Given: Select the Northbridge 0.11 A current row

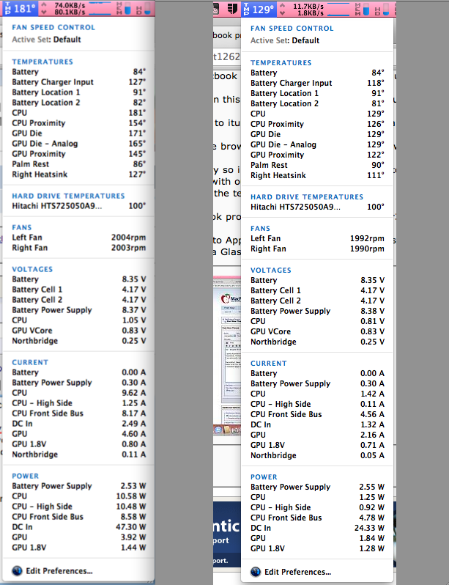Looking at the screenshot, I should click(78, 455).
